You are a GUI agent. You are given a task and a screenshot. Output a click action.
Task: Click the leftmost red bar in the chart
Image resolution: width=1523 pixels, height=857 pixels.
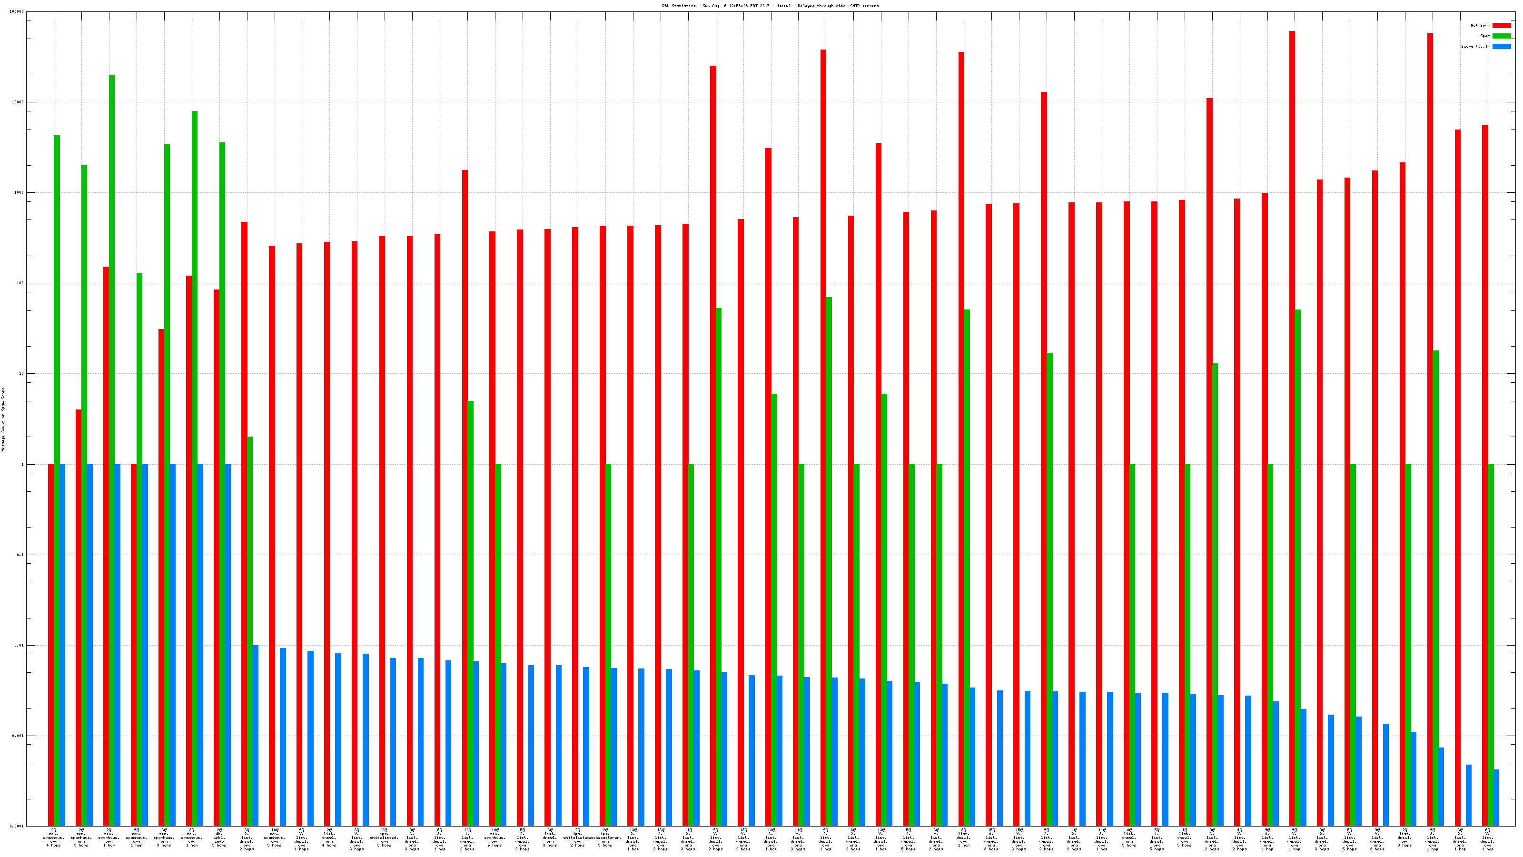coord(51,645)
